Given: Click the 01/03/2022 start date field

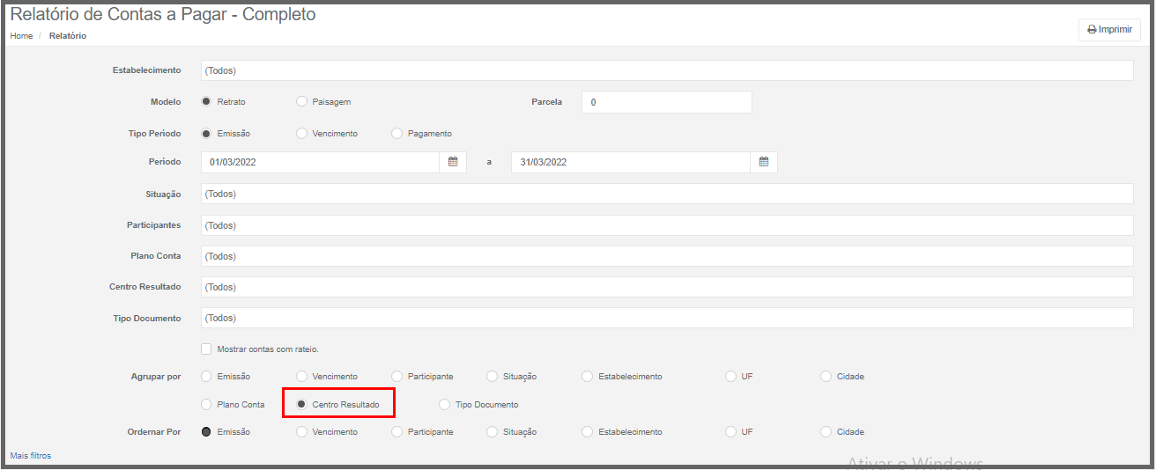Looking at the screenshot, I should (x=320, y=162).
